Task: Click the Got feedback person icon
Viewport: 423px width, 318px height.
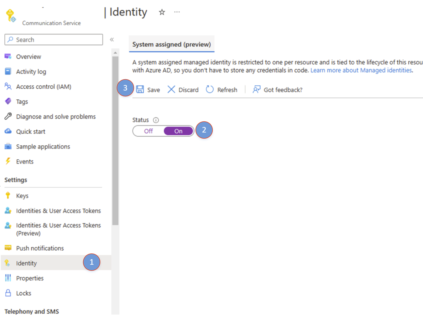Action: coord(257,89)
